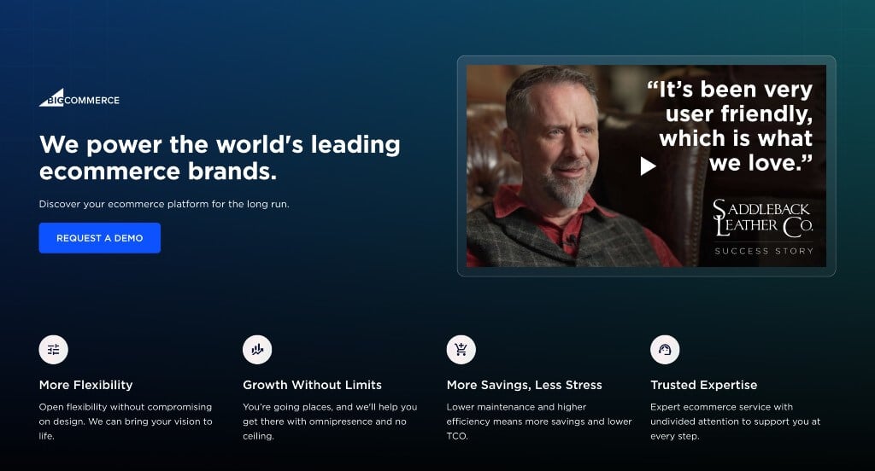Click the BigCommerce logo
The height and width of the screenshot is (471, 875).
click(x=79, y=97)
